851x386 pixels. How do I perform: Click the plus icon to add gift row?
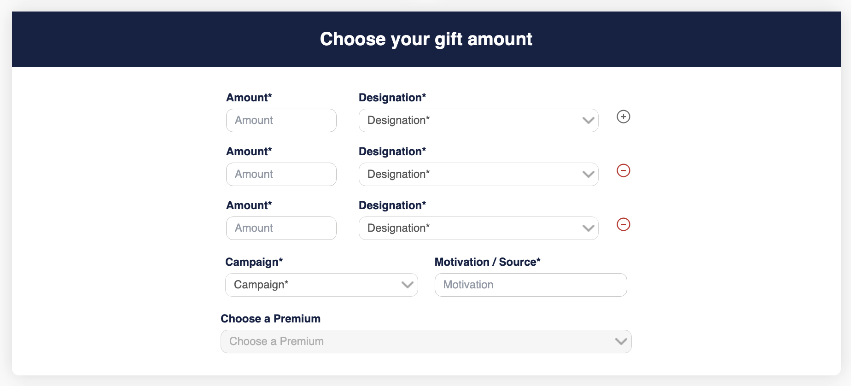(x=623, y=117)
